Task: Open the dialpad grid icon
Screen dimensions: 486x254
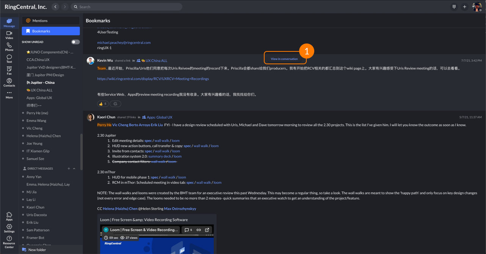Action: point(454,7)
